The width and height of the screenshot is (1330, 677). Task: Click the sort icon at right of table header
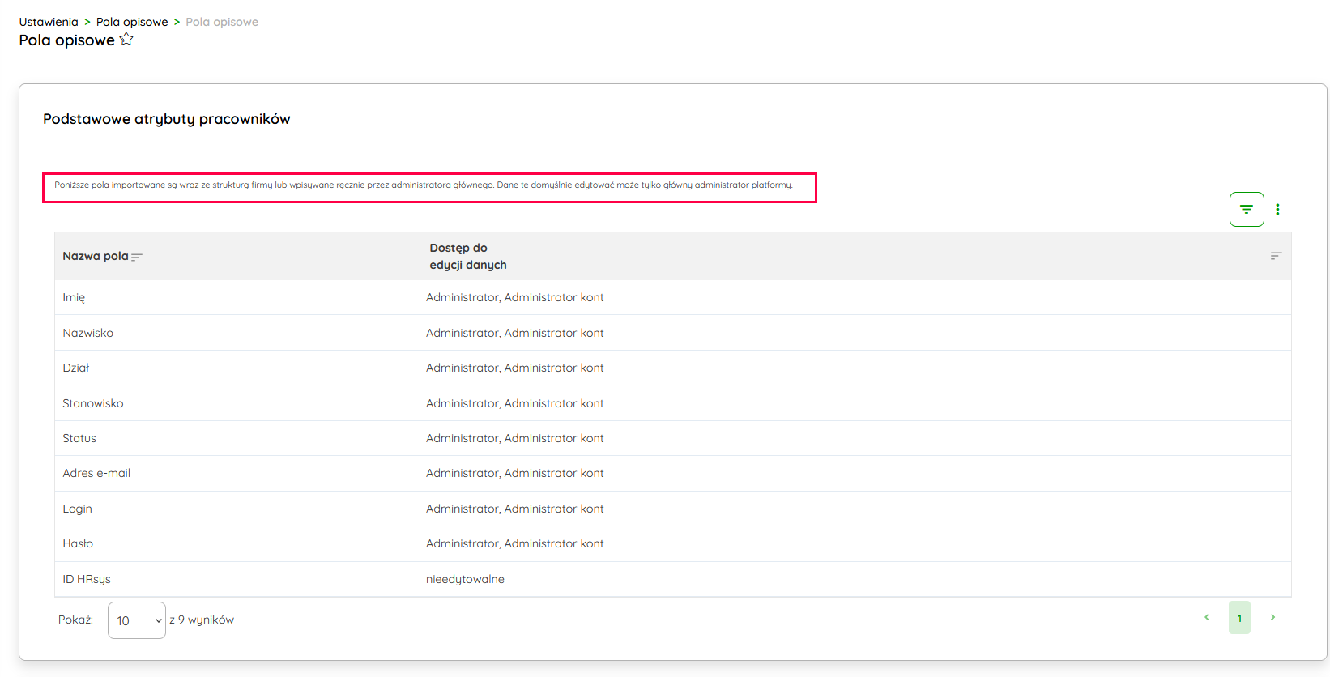click(1276, 256)
